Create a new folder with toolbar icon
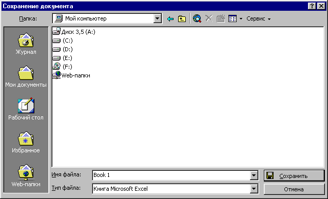The image size is (328, 199). pos(221,18)
